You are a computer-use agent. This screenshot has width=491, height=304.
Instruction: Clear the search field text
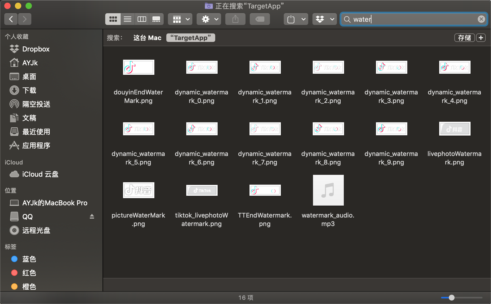point(481,19)
